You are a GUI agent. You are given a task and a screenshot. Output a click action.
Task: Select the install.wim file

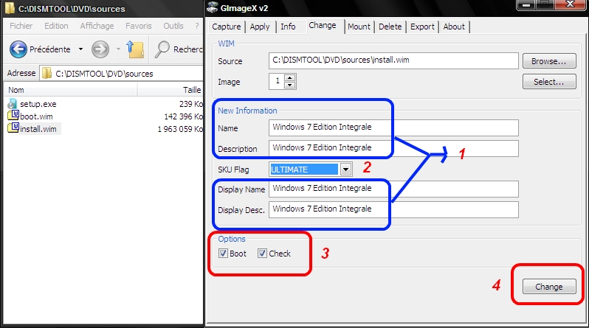click(x=38, y=129)
